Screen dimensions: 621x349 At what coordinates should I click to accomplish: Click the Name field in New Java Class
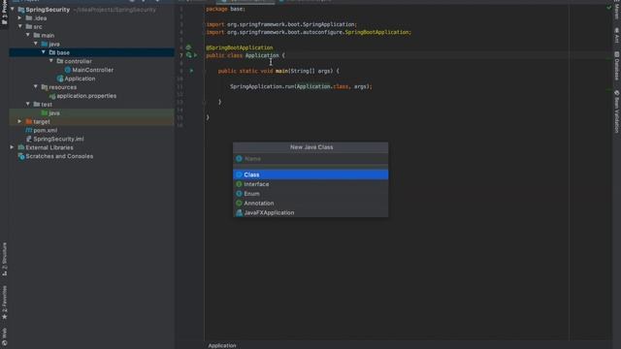point(310,159)
